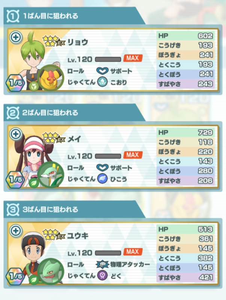Select the どく weakness type icon
The height and width of the screenshot is (300, 226).
(102, 276)
